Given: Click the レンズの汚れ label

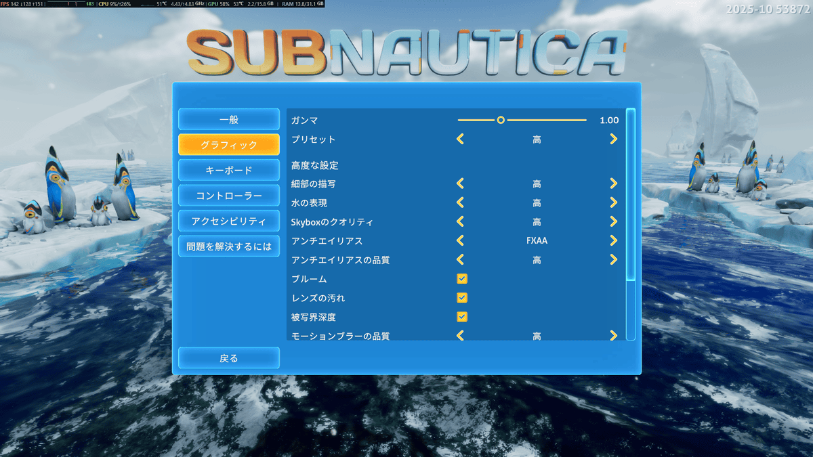Looking at the screenshot, I should [x=318, y=298].
